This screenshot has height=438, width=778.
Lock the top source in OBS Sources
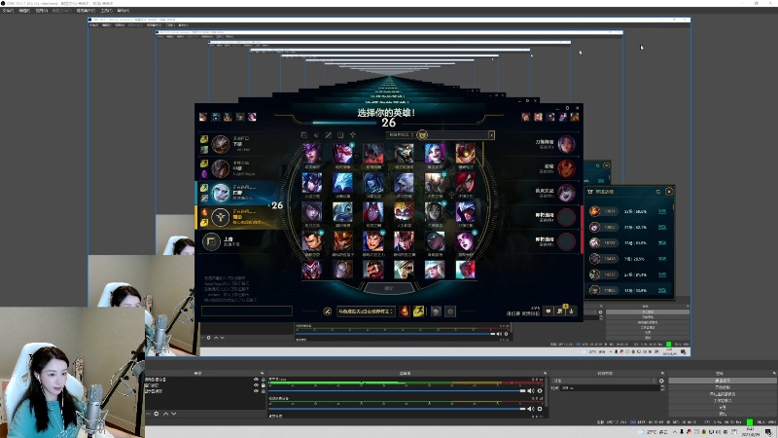(263, 380)
